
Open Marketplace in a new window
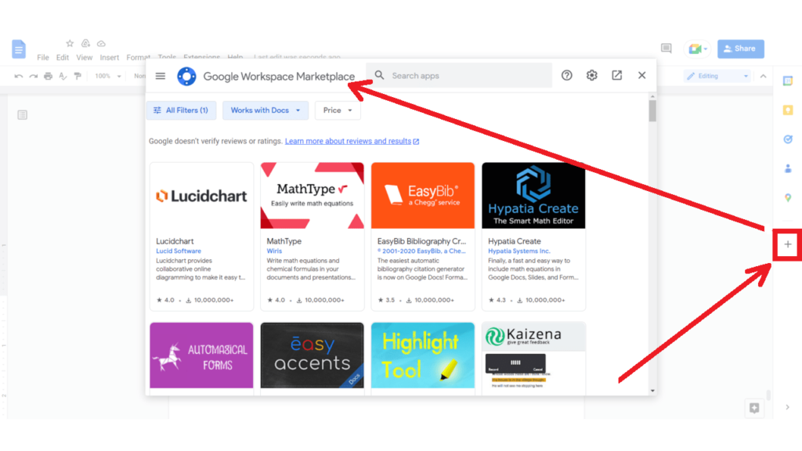(617, 75)
